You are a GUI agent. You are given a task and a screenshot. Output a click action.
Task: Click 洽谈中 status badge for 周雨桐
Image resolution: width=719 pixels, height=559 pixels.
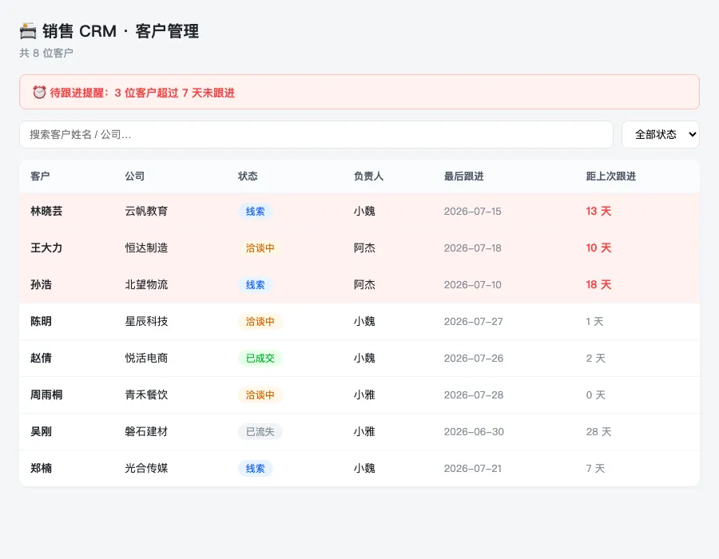[260, 394]
